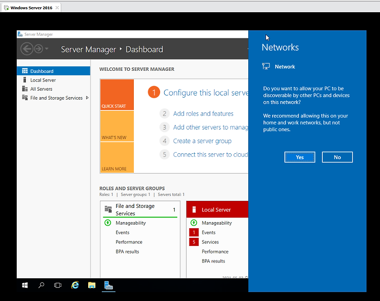Click the back navigation arrow in Server Manager

[x=27, y=49]
